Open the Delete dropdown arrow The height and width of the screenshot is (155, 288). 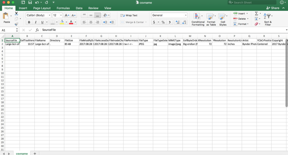point(248,19)
